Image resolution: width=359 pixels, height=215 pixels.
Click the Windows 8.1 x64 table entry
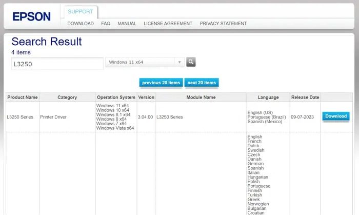click(113, 114)
